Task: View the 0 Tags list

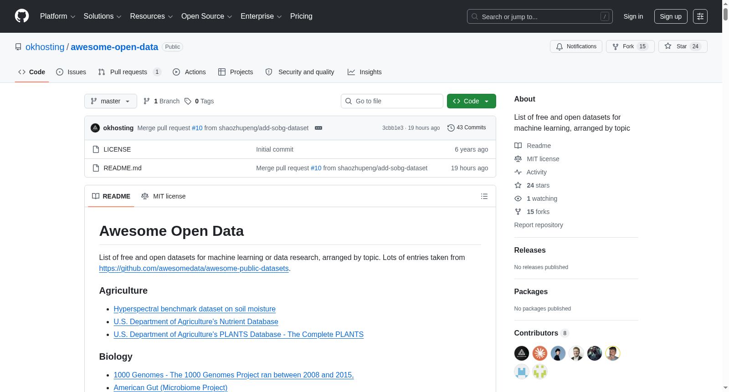Action: tap(199, 101)
